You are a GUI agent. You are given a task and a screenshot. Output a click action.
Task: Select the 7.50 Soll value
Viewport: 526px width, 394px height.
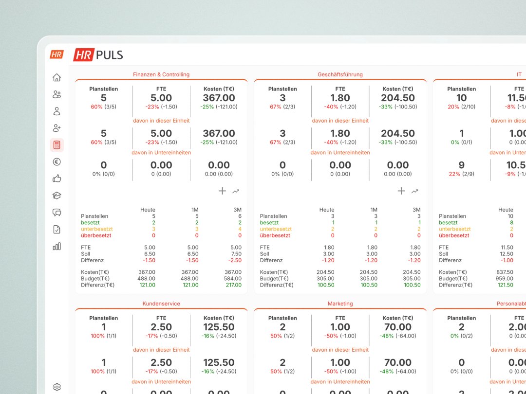(236, 253)
